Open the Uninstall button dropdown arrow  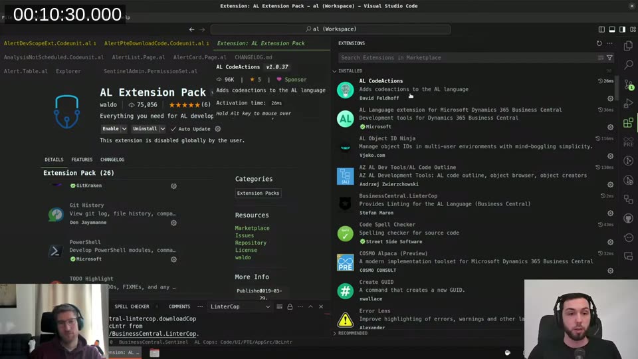point(162,128)
